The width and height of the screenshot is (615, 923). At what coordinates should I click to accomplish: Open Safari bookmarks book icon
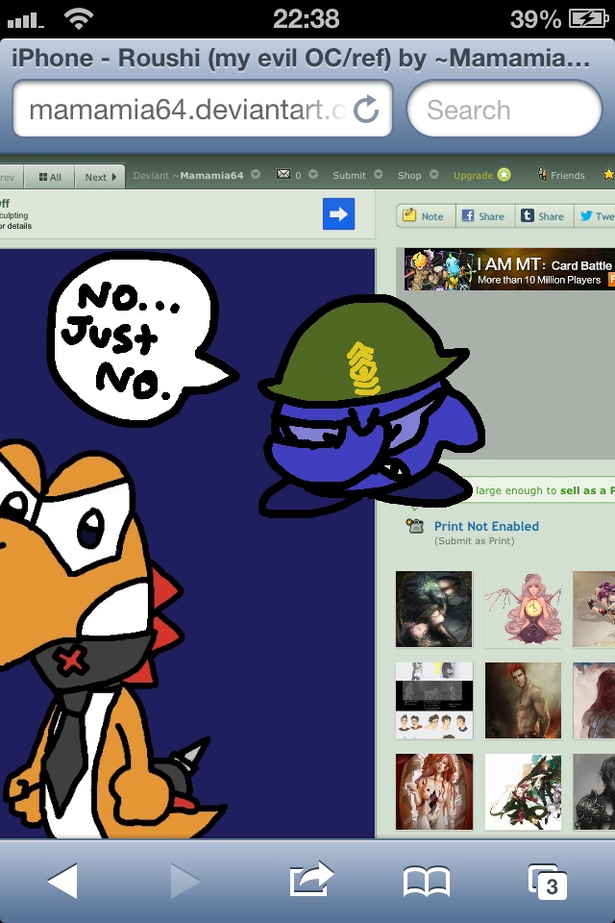tap(427, 882)
